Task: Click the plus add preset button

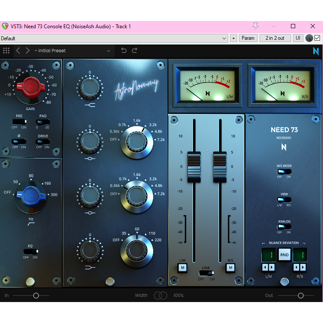Action: (x=234, y=38)
